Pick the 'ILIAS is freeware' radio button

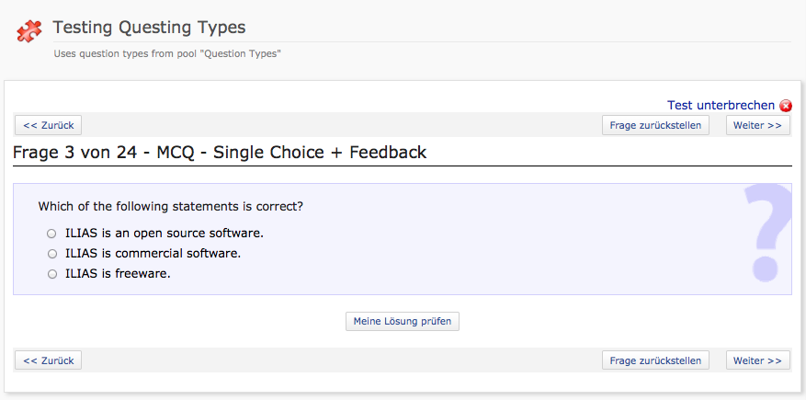click(x=52, y=274)
